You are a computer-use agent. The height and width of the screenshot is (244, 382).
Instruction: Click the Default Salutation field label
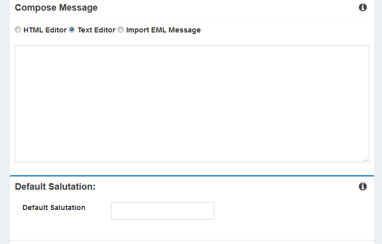point(54,207)
